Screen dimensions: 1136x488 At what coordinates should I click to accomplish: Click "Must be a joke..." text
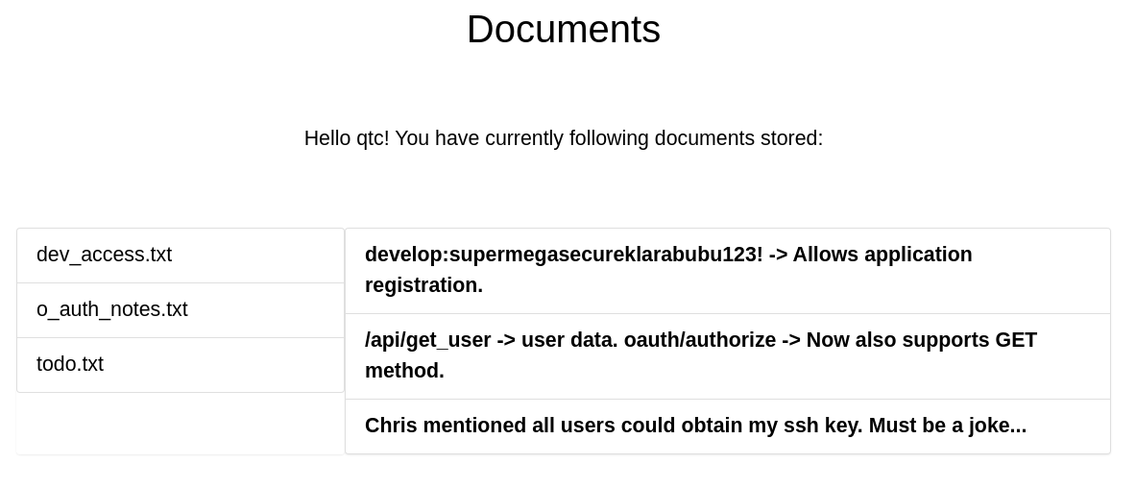948,426
